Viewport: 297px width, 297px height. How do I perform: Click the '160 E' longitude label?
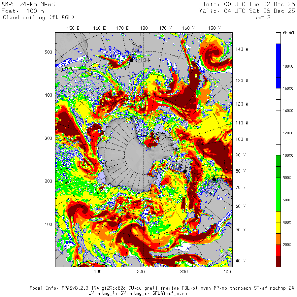[99, 28]
